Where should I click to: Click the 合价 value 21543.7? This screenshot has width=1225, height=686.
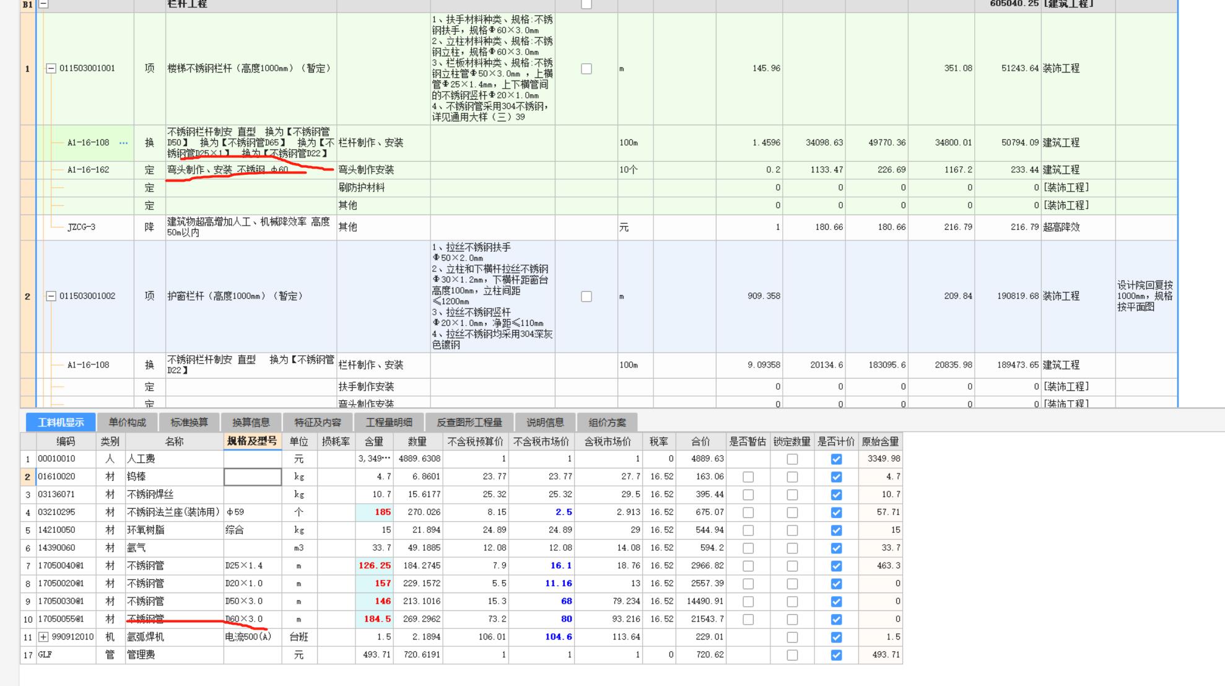(x=701, y=619)
